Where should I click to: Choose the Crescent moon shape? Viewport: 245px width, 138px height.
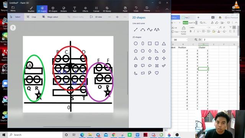136,73
